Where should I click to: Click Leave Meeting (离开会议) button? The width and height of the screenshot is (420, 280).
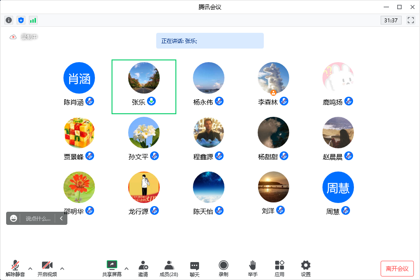[x=397, y=268]
